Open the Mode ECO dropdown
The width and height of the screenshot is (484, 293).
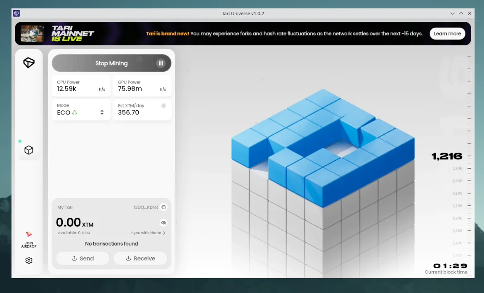tap(81, 109)
